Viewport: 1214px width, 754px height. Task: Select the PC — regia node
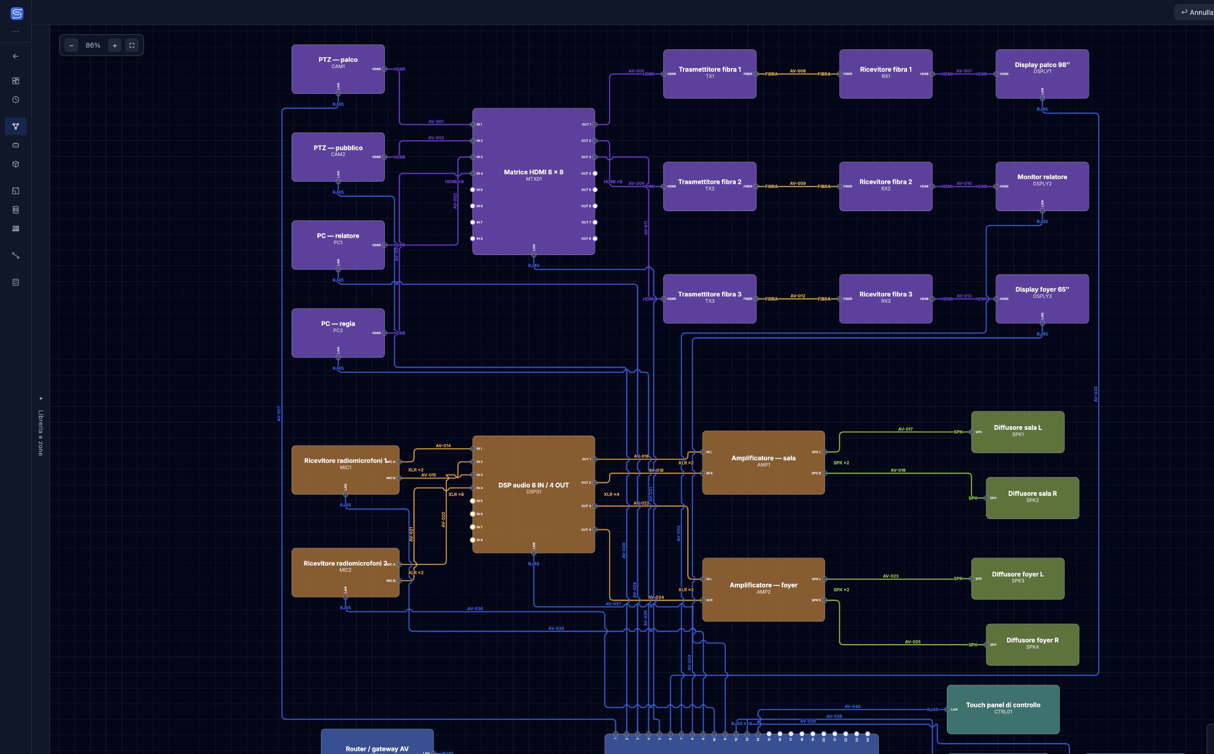tap(338, 333)
